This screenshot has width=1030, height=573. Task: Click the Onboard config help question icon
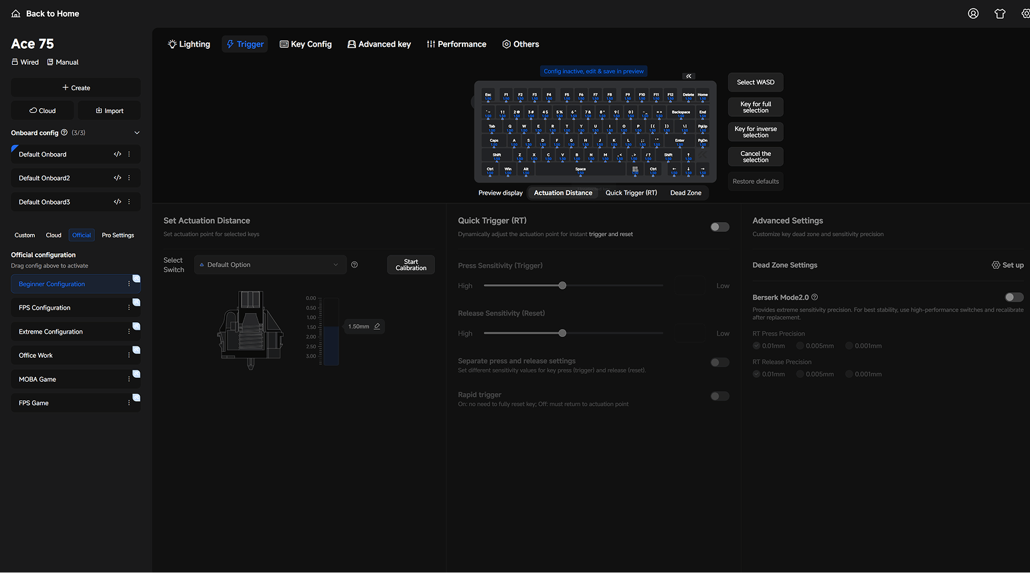pyautogui.click(x=64, y=132)
